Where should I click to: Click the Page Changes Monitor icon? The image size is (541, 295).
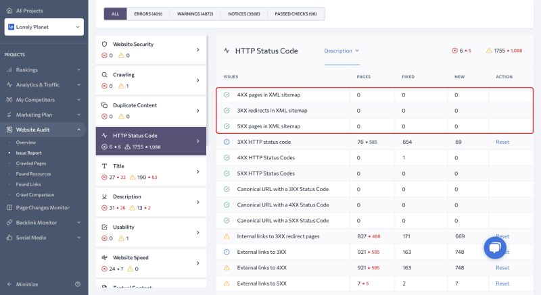point(9,207)
